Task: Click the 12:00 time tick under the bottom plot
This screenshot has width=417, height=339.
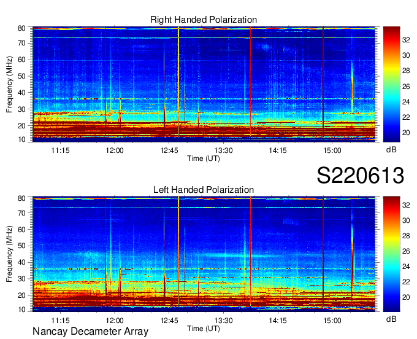Action: [115, 321]
